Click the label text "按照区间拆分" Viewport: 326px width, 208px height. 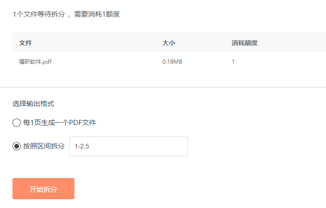[x=44, y=146]
